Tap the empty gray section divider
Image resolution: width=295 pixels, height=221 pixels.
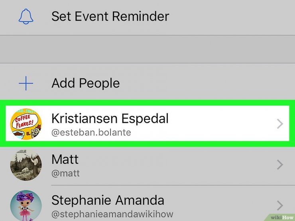(x=147, y=49)
